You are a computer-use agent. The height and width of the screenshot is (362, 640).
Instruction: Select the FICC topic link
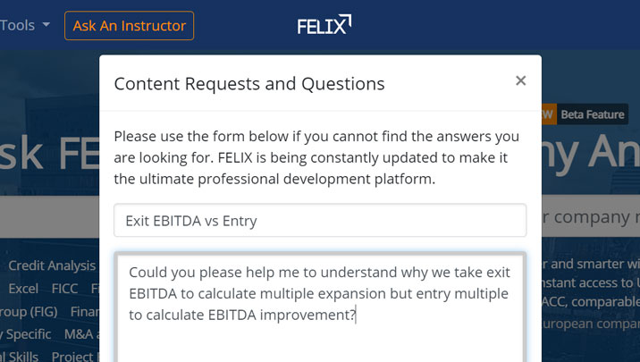64,289
